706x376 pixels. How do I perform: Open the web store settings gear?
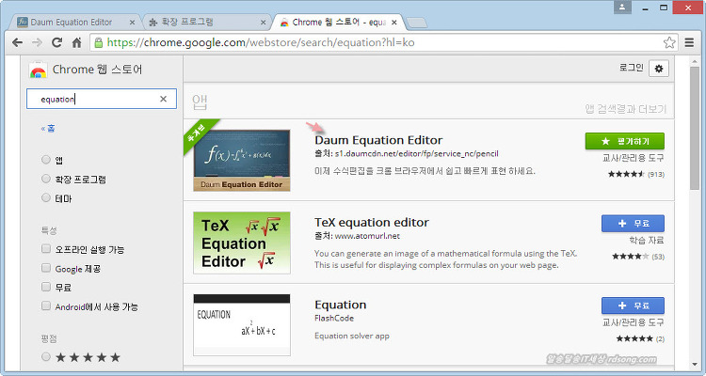pos(658,69)
